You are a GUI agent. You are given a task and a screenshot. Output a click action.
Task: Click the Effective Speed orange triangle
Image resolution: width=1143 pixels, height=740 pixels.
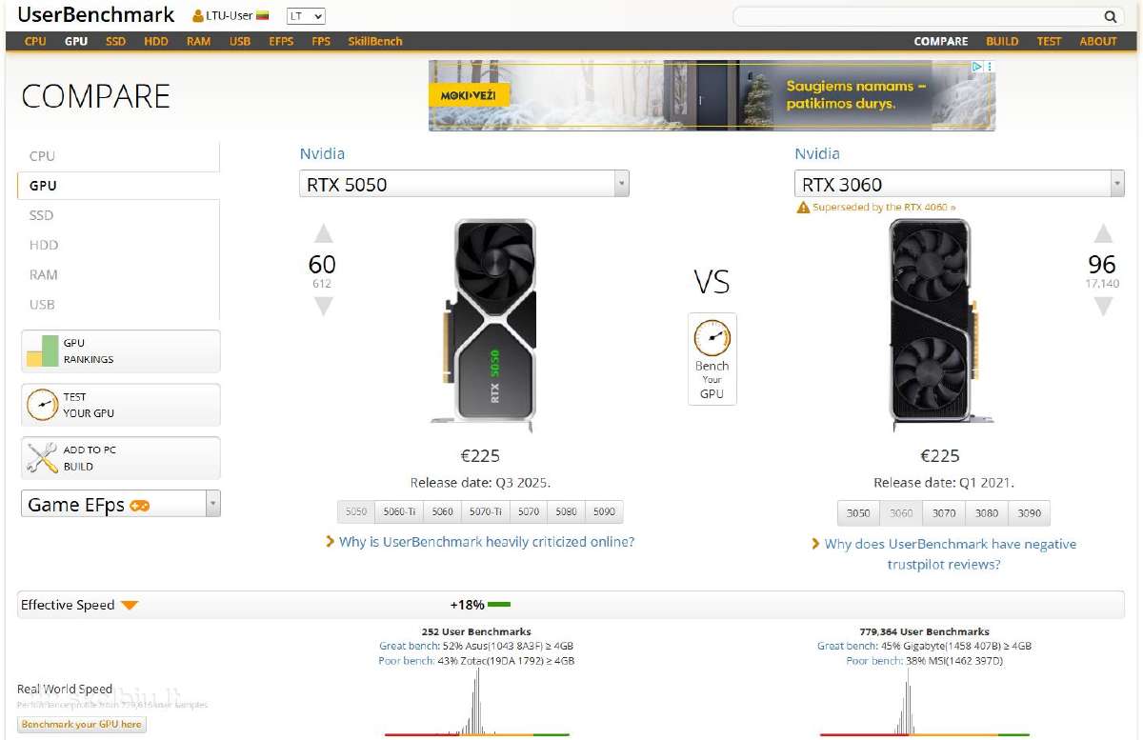[x=130, y=606]
